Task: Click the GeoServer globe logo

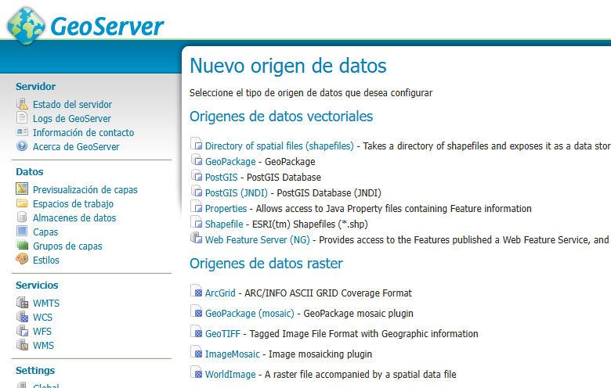Action: tap(26, 26)
